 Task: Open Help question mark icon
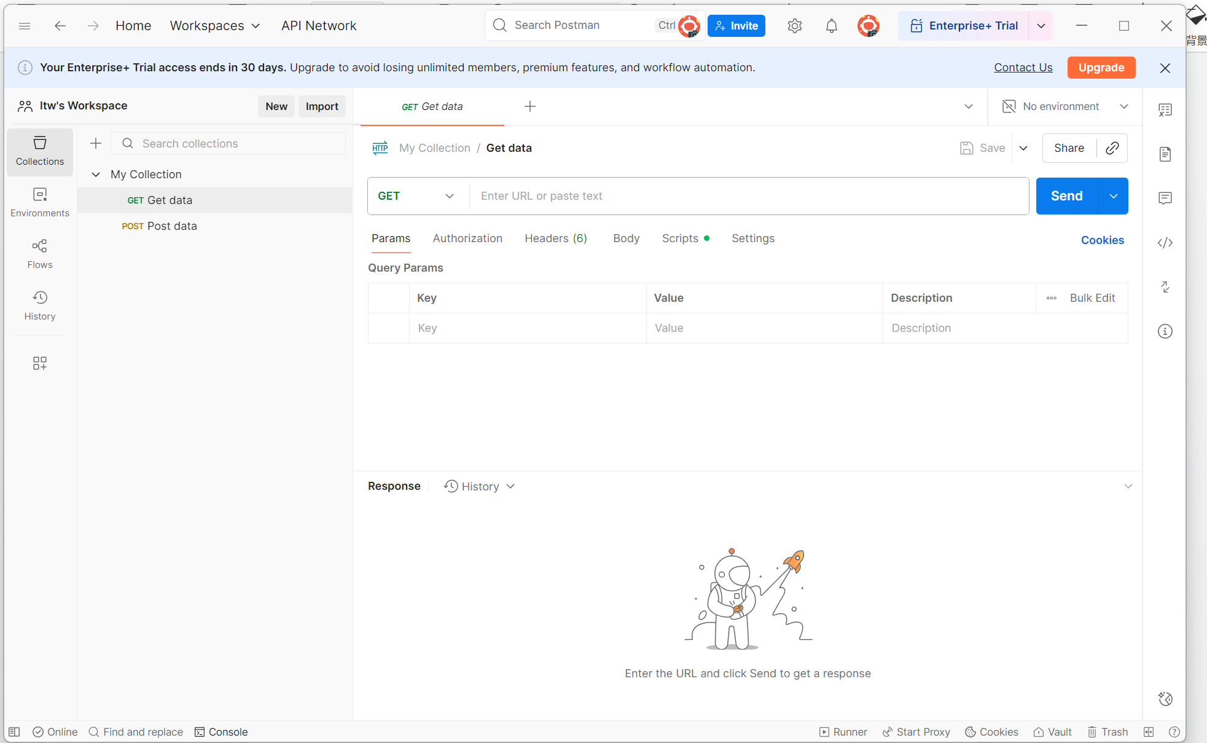(x=1174, y=732)
